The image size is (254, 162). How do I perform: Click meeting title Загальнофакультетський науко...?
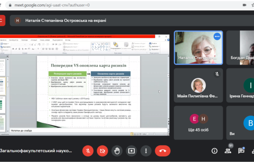coord(36,151)
